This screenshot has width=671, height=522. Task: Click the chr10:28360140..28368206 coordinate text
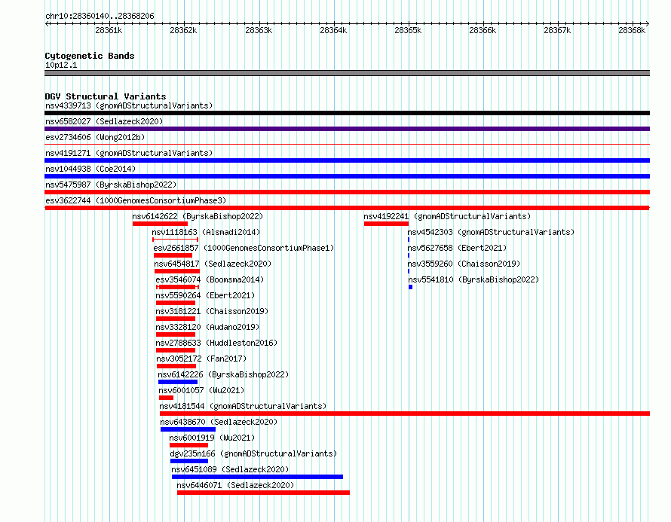click(x=100, y=17)
